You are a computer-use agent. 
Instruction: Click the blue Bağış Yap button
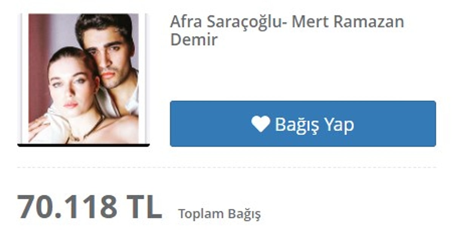click(303, 123)
